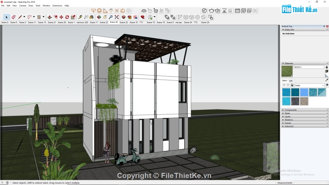Collapse the Entity Info panel
The height and width of the screenshot is (185, 329).
(283, 29)
